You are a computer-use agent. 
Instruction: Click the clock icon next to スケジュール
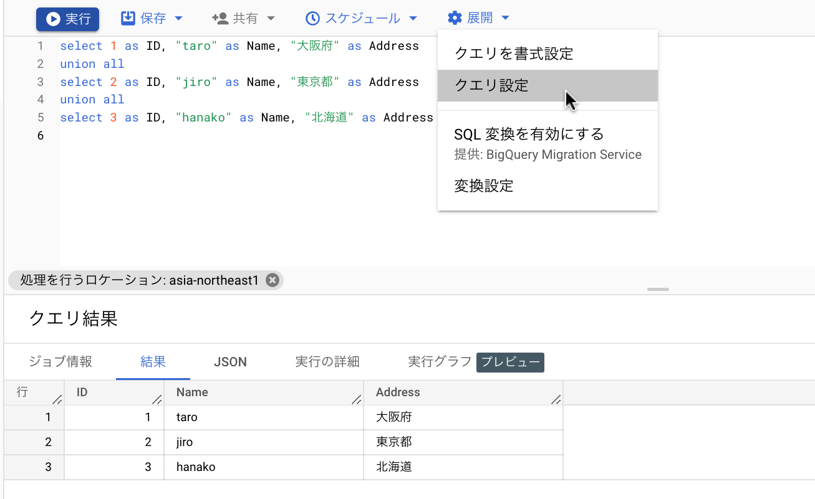tap(313, 18)
